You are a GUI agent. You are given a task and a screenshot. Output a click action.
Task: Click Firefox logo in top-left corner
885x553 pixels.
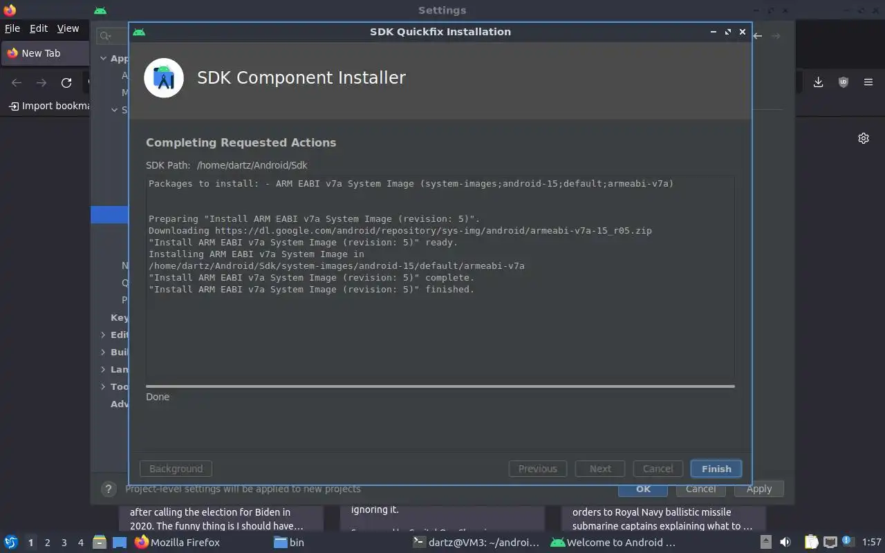(10, 10)
